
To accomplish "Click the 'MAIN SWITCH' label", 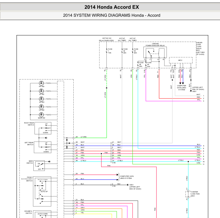I will click(30, 162).
